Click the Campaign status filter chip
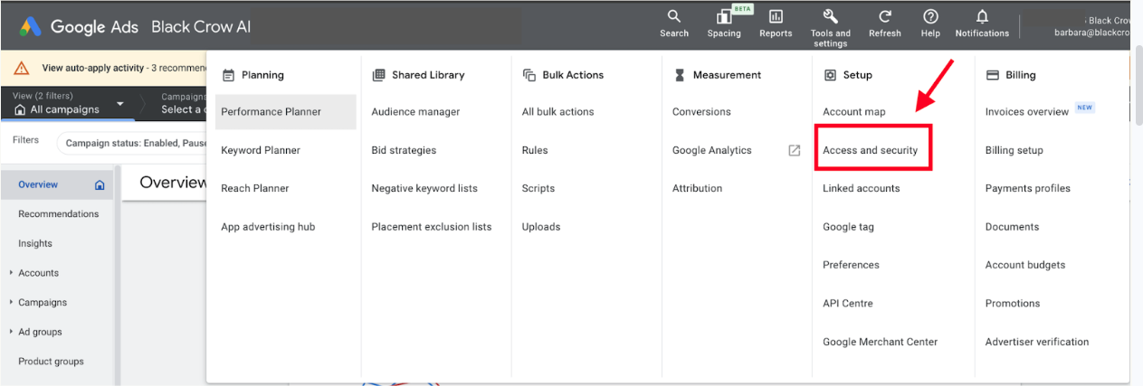Screen dimensions: 1143x386 (x=131, y=143)
